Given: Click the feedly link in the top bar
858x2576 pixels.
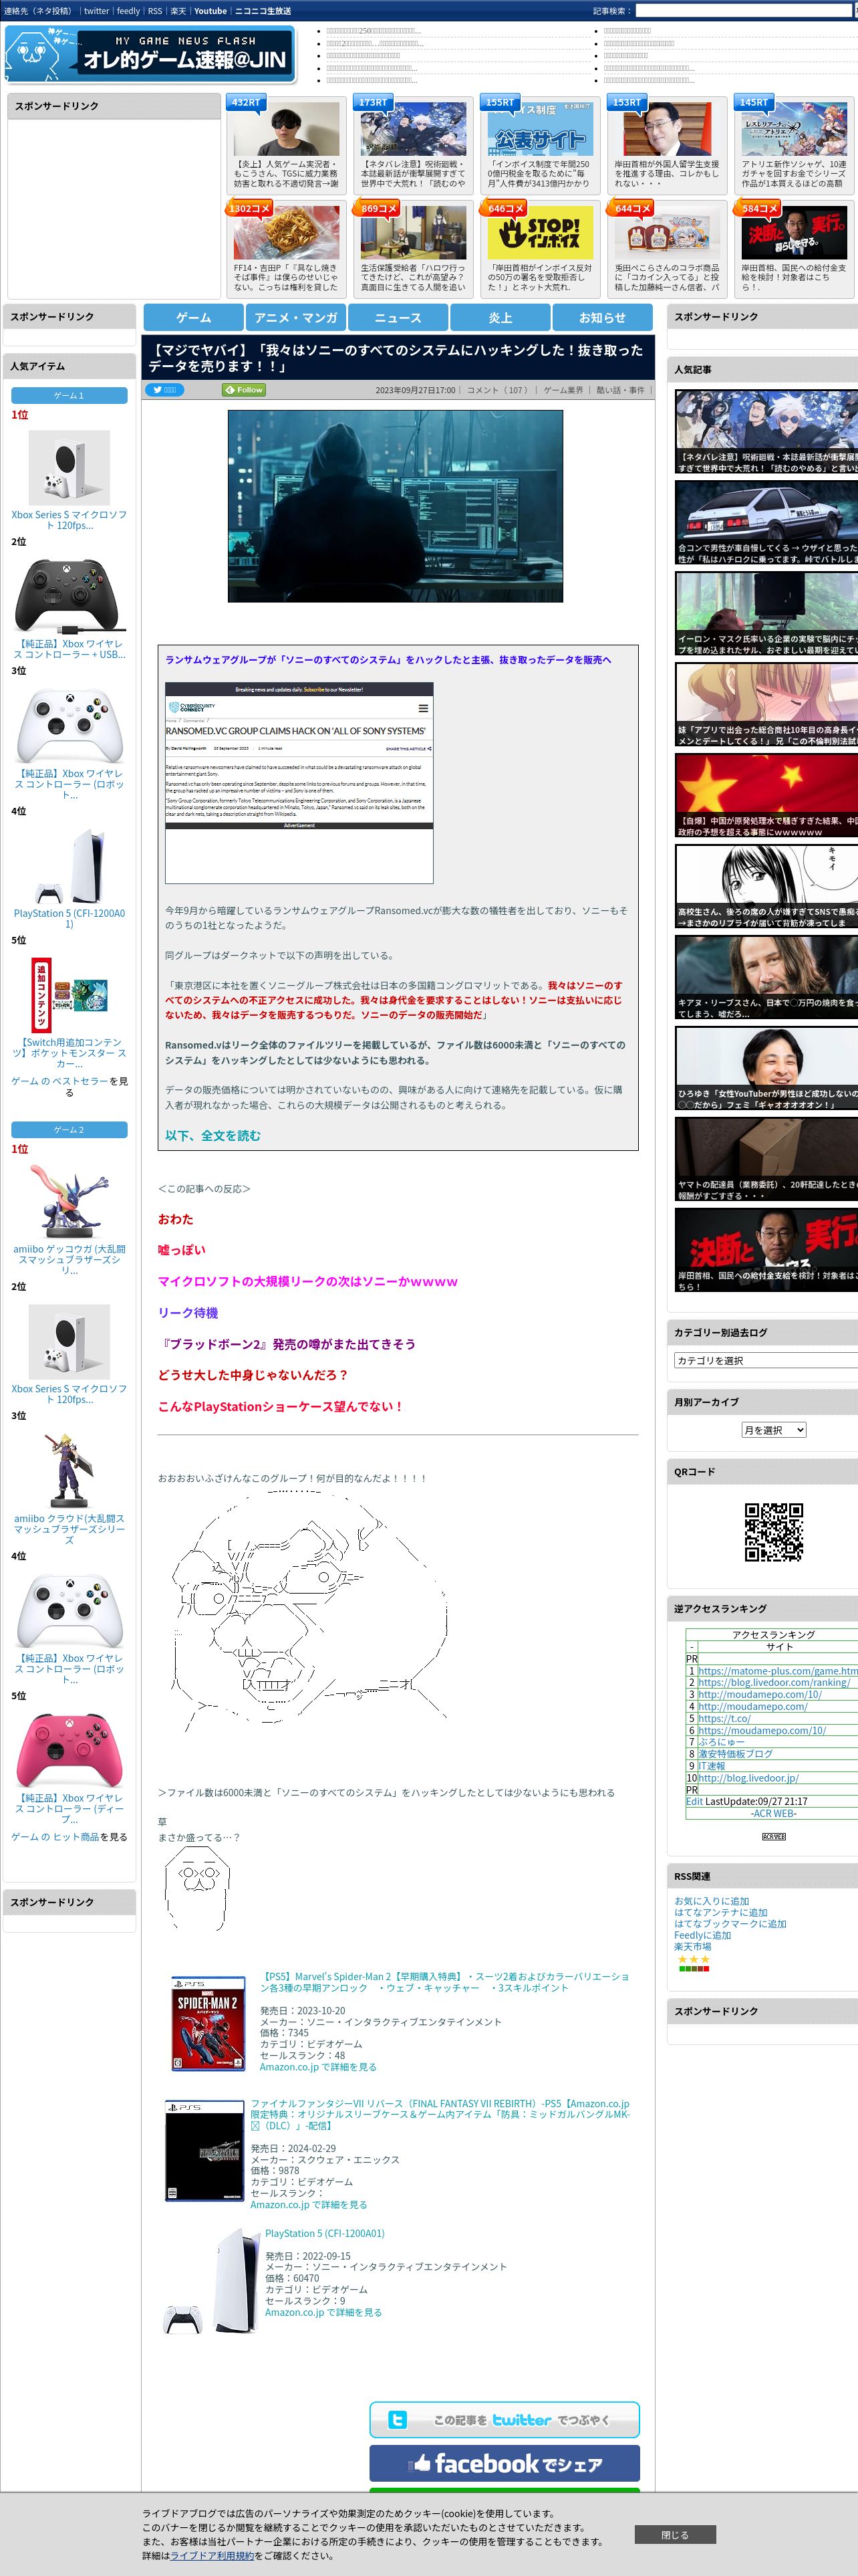Looking at the screenshot, I should pos(128,11).
